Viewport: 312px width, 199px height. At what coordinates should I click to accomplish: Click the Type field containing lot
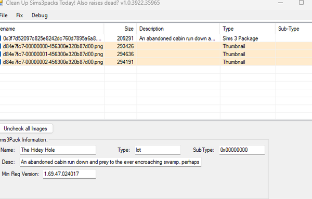(x=158, y=150)
